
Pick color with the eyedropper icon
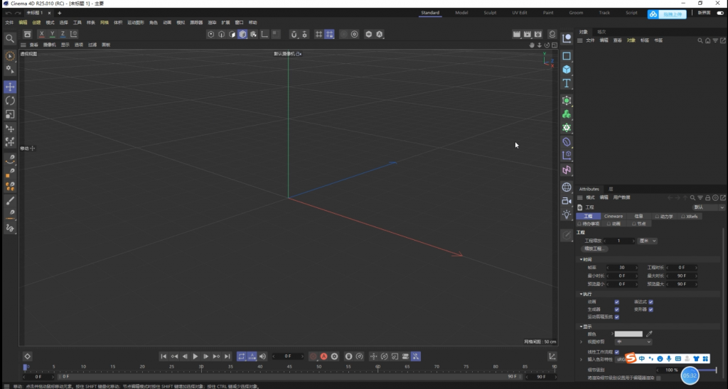click(x=649, y=334)
